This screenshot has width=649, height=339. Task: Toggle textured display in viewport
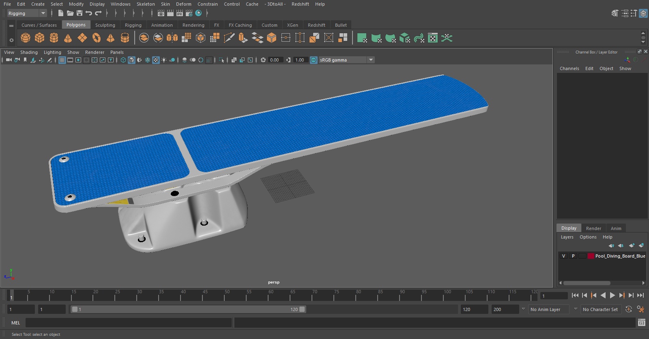(x=156, y=60)
